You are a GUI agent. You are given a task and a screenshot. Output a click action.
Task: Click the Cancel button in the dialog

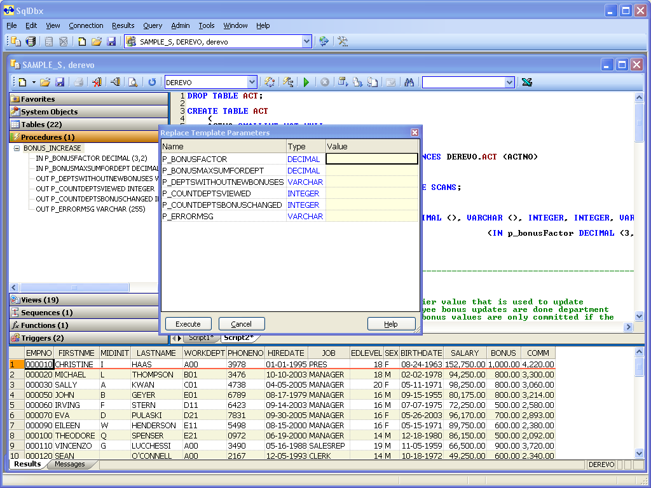[242, 323]
